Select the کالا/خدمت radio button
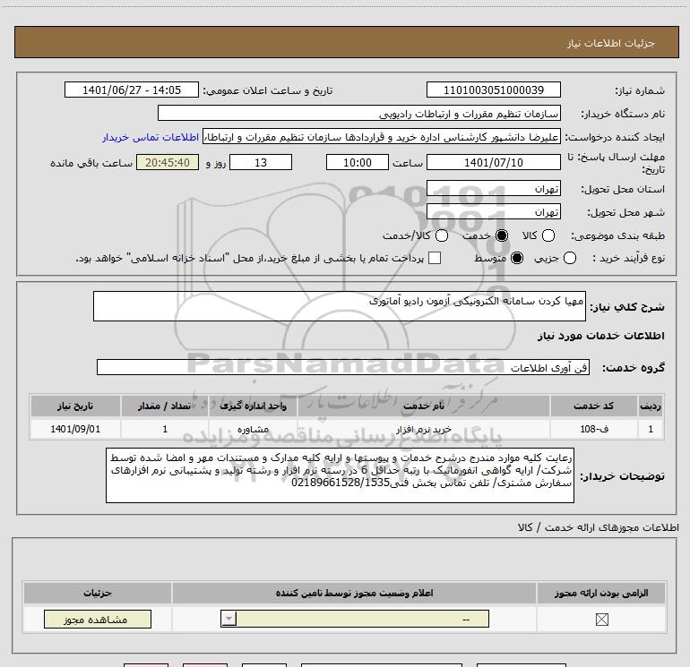Screen dimensions: 690x667 (442, 235)
